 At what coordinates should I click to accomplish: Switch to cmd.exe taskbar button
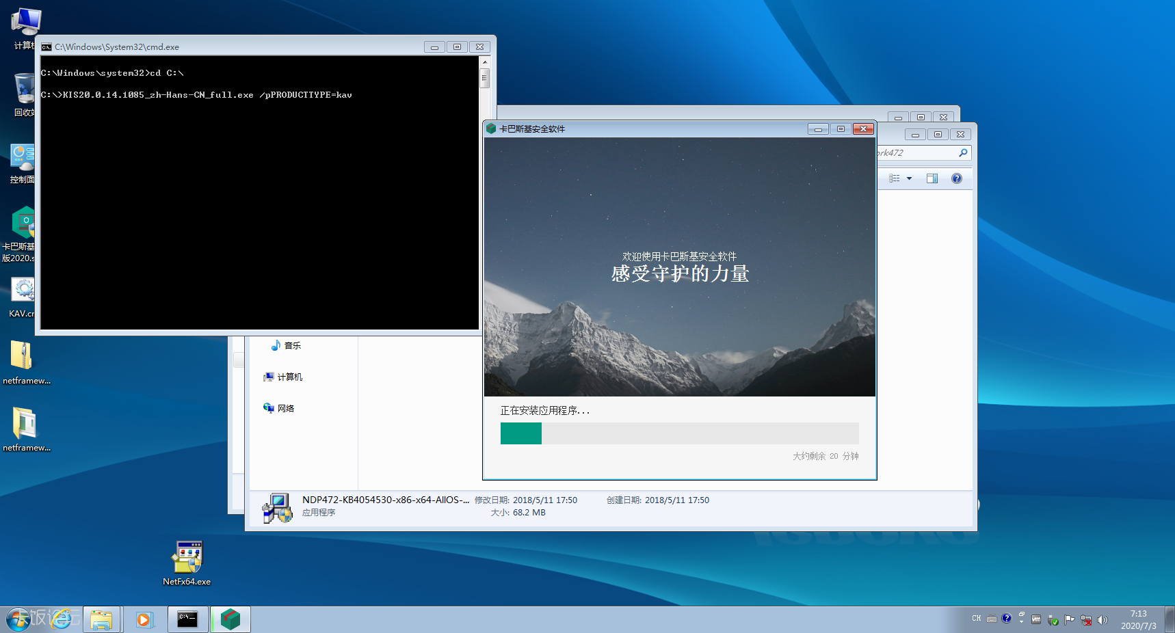pyautogui.click(x=188, y=619)
